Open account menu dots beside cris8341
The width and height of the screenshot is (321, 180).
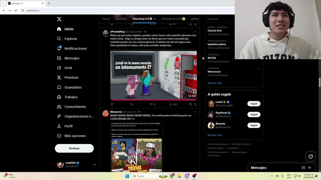click(x=95, y=164)
